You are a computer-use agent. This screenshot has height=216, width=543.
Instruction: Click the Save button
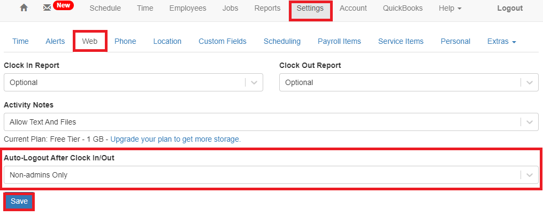[x=19, y=202]
